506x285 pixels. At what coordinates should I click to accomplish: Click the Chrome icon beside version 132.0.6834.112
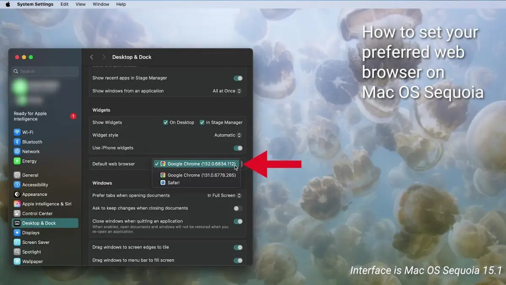tap(163, 164)
